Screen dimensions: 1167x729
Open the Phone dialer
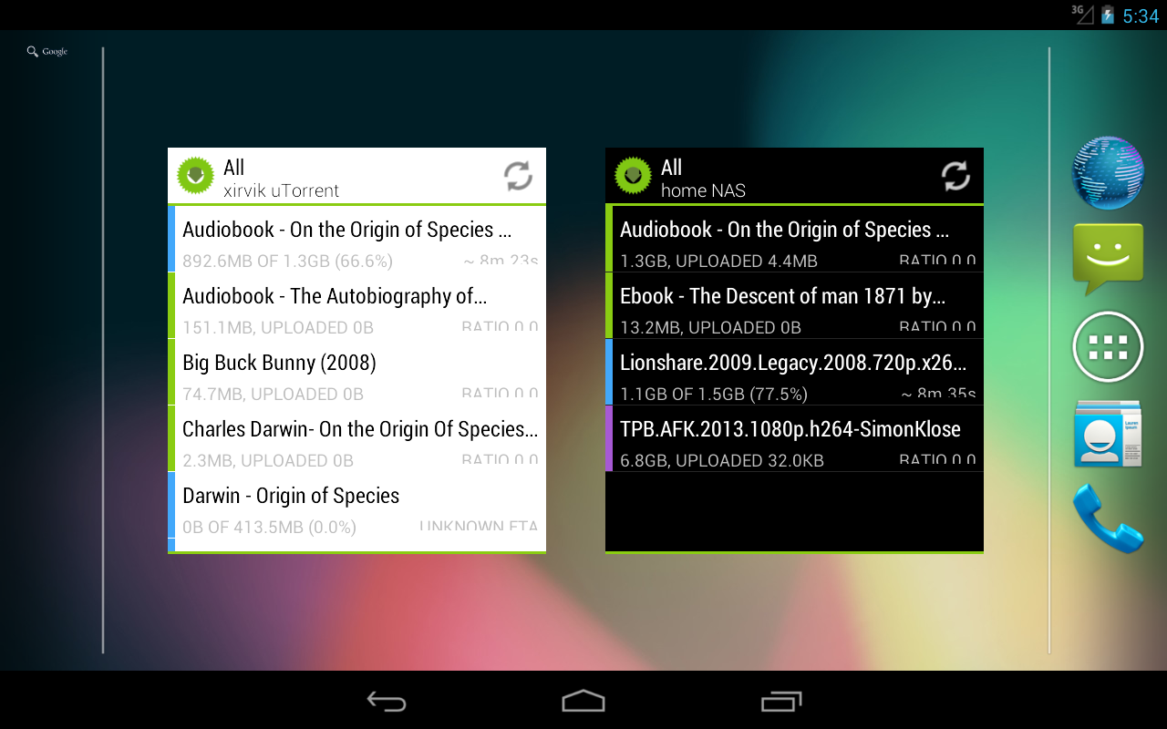1107,521
